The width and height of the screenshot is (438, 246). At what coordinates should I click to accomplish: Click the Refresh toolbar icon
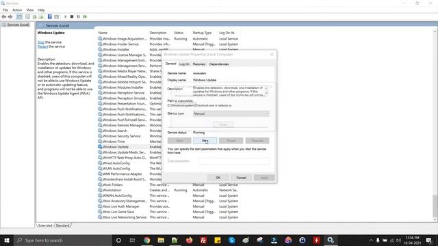[x=35, y=16]
